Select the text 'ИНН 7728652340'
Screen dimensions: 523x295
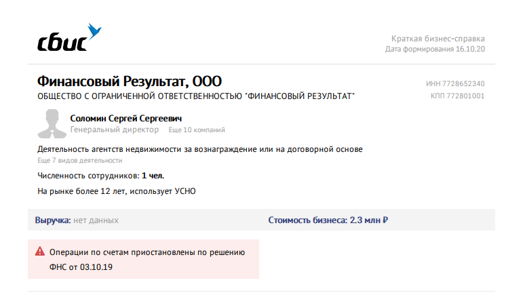click(455, 83)
